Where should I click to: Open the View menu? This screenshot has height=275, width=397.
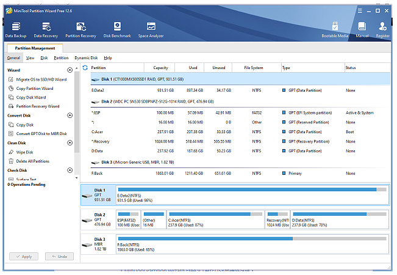point(30,58)
